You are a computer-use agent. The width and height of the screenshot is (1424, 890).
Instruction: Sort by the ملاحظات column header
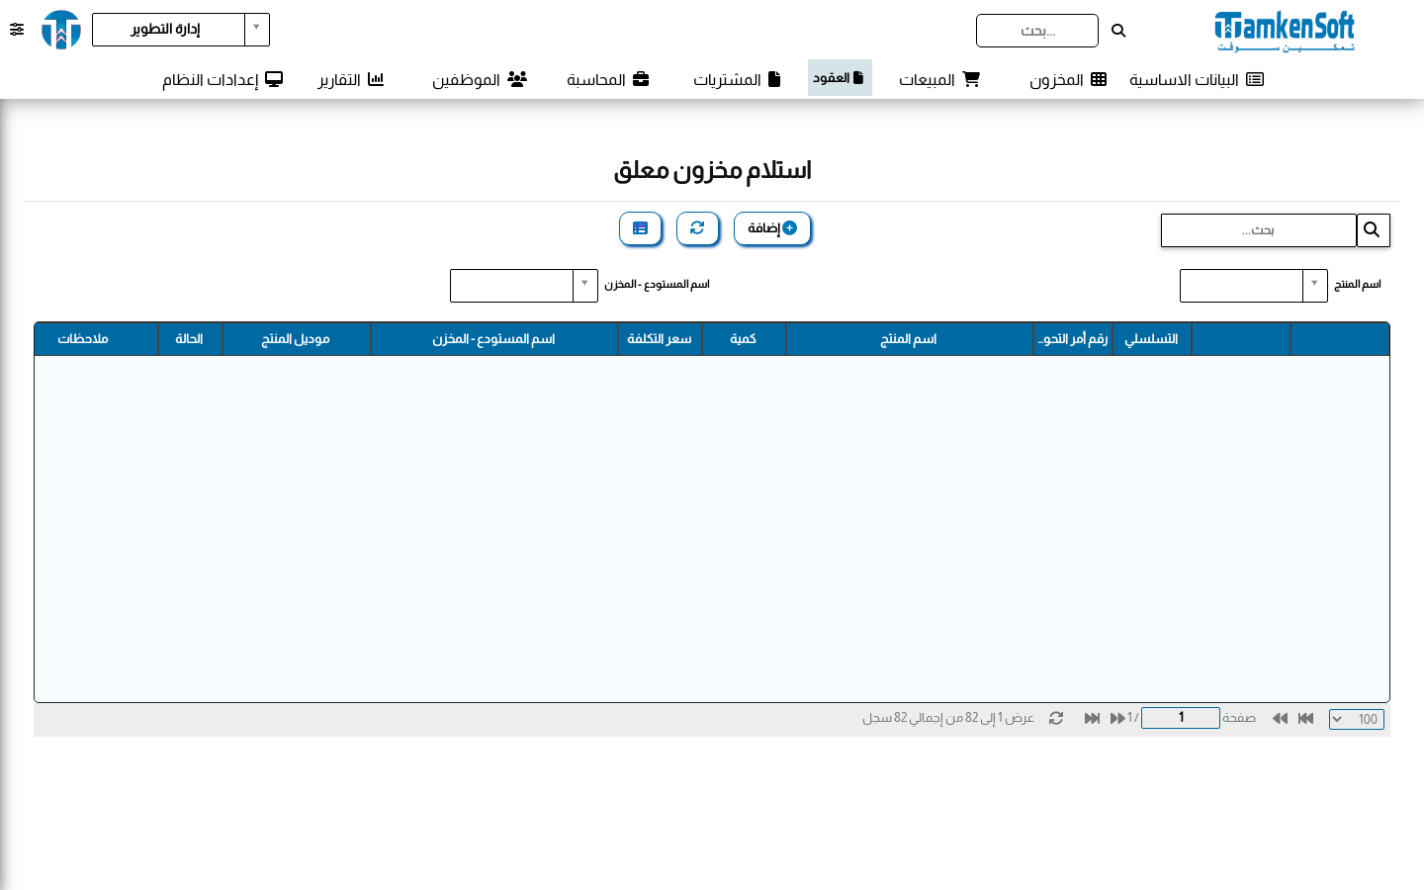[96, 339]
